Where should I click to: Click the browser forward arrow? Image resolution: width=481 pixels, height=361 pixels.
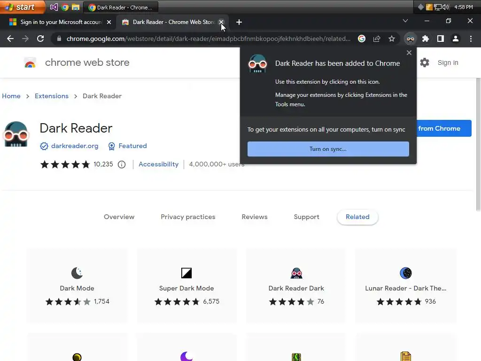pyautogui.click(x=25, y=39)
